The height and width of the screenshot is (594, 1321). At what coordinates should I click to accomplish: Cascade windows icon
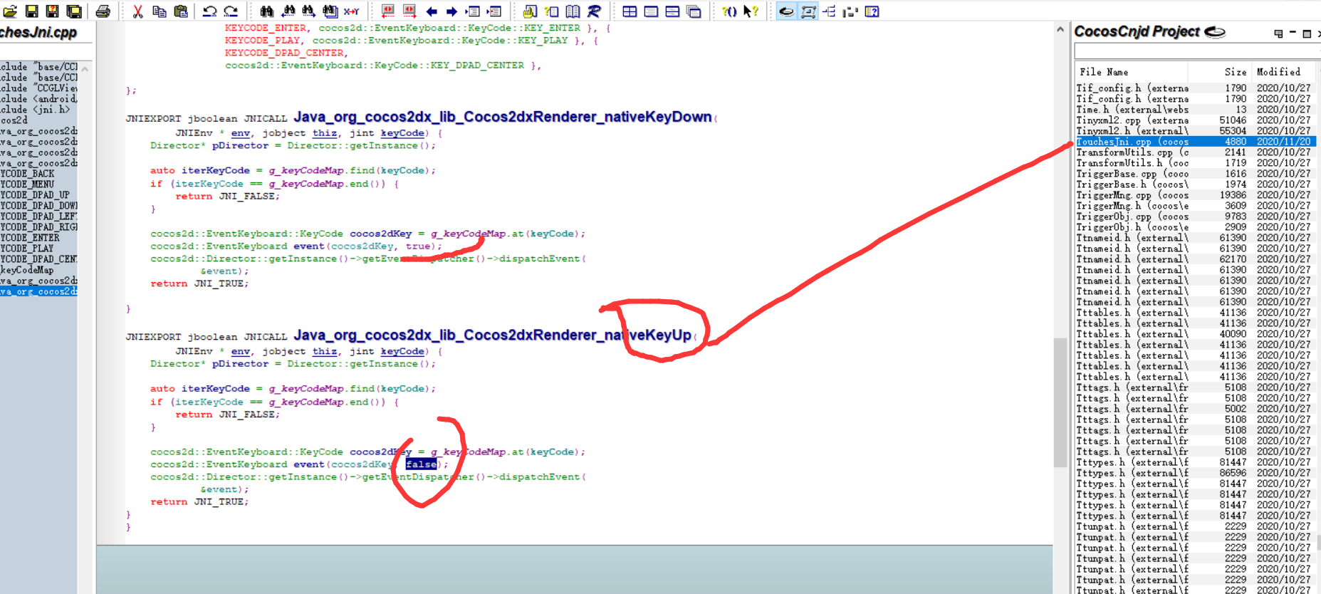(x=694, y=11)
